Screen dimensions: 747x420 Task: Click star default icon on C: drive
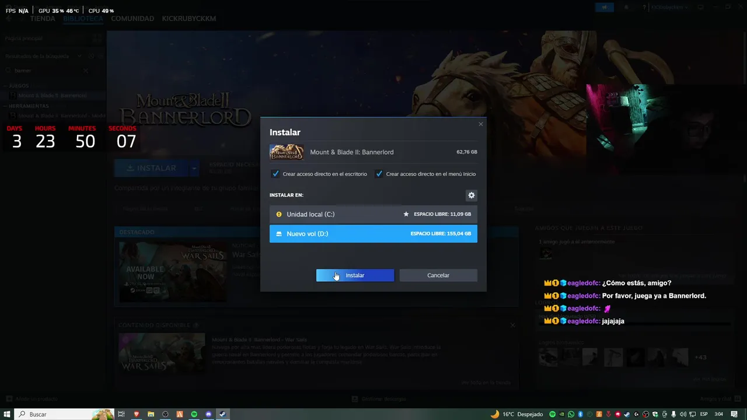coord(406,214)
